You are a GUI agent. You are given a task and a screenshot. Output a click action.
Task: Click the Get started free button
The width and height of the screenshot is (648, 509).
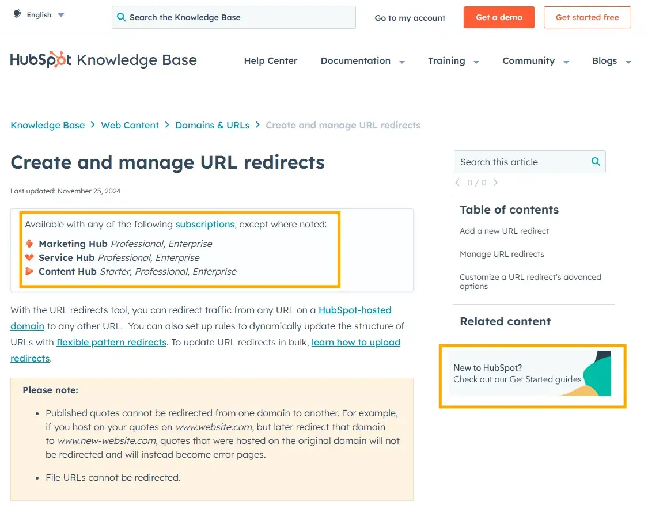[587, 17]
